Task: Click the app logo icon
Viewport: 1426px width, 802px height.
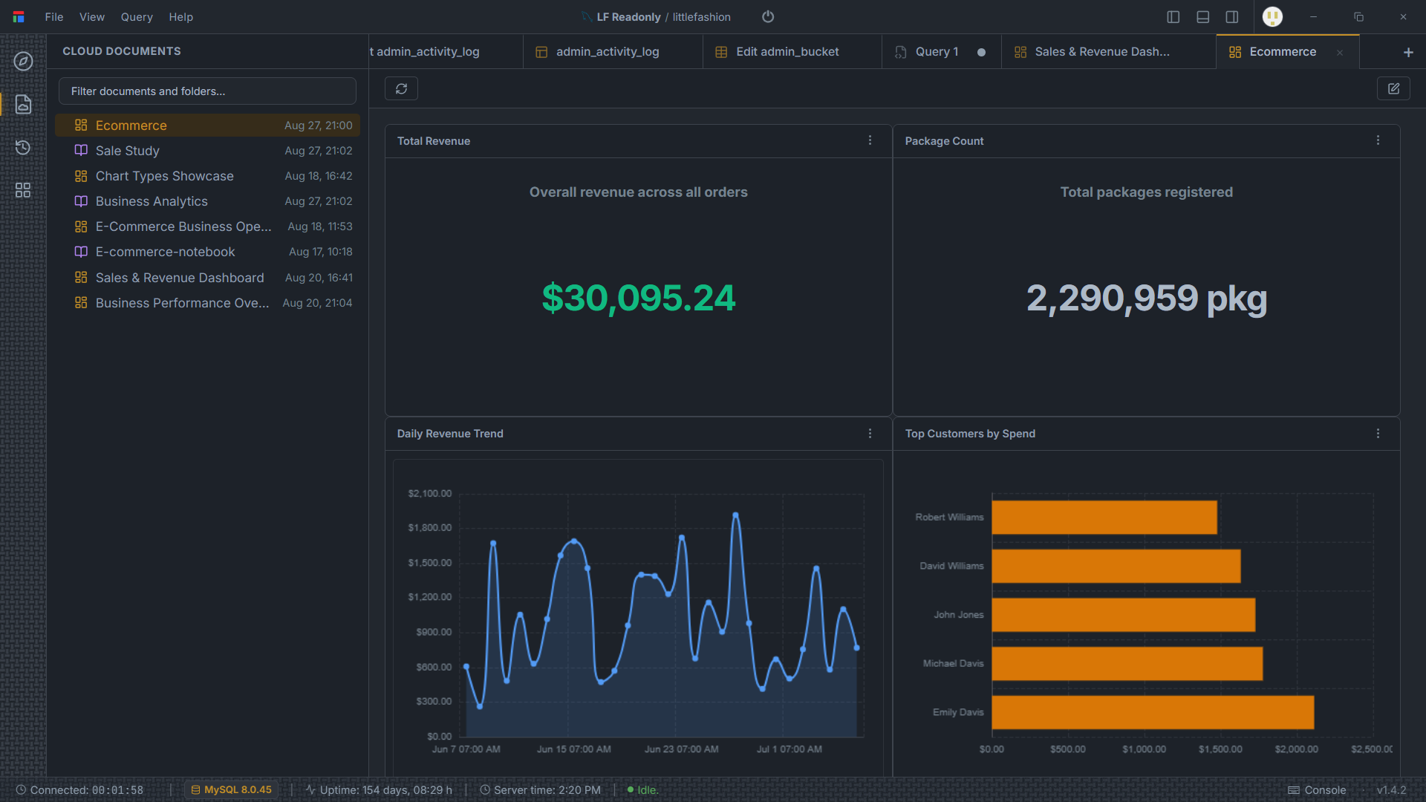Action: coord(19,16)
